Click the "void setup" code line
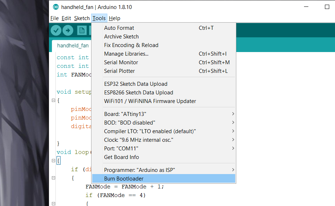Viewport: 335px width, 206px height. pyautogui.click(x=74, y=92)
